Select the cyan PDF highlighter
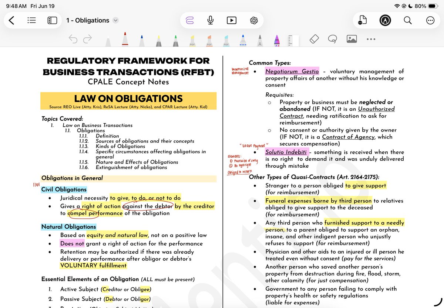 [226, 40]
